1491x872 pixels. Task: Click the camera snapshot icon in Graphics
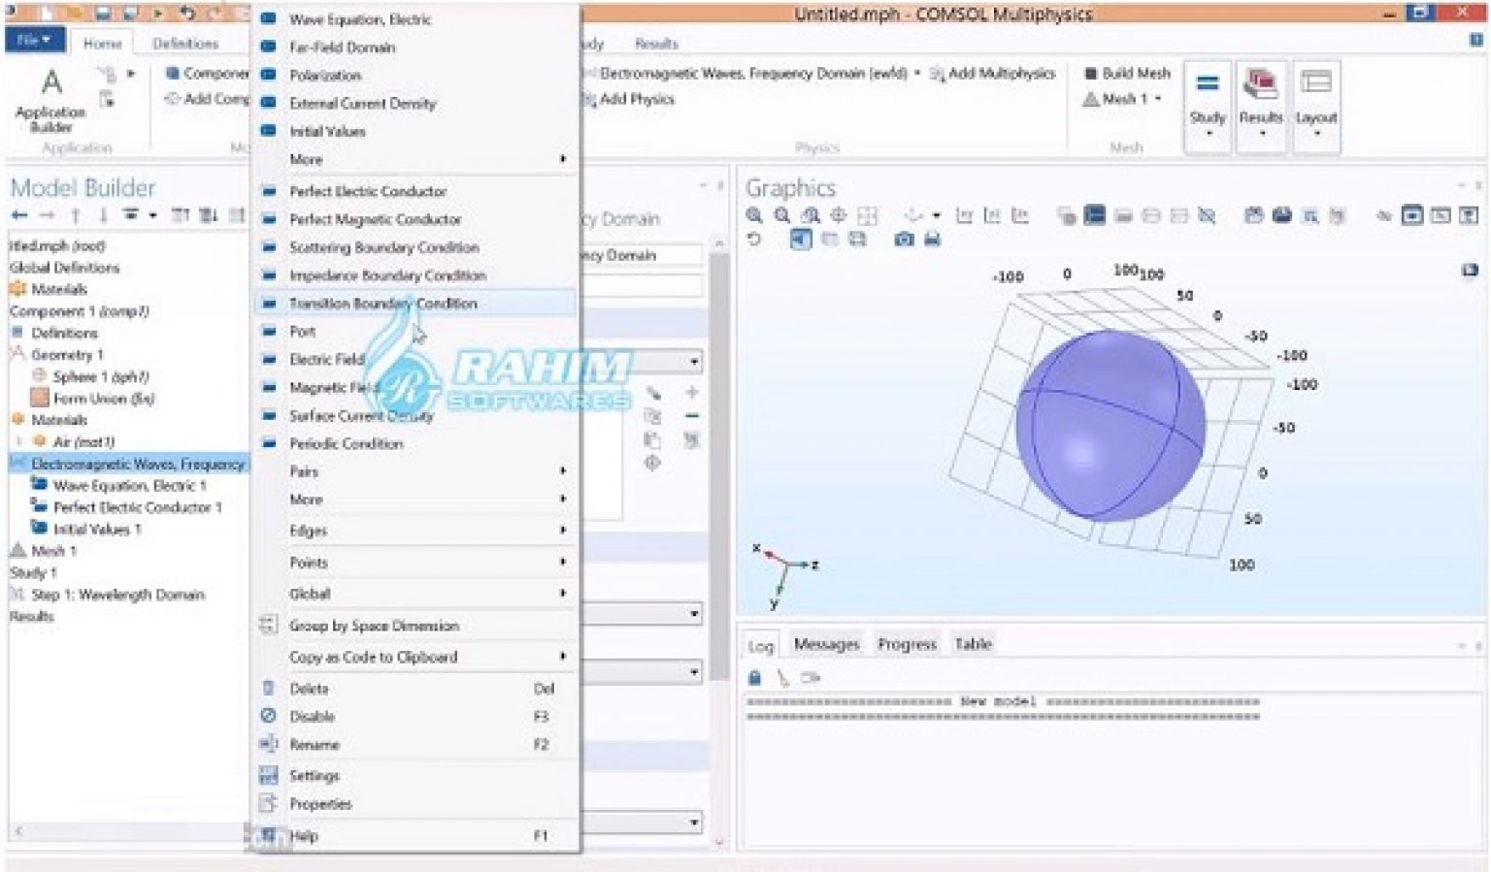pos(904,240)
